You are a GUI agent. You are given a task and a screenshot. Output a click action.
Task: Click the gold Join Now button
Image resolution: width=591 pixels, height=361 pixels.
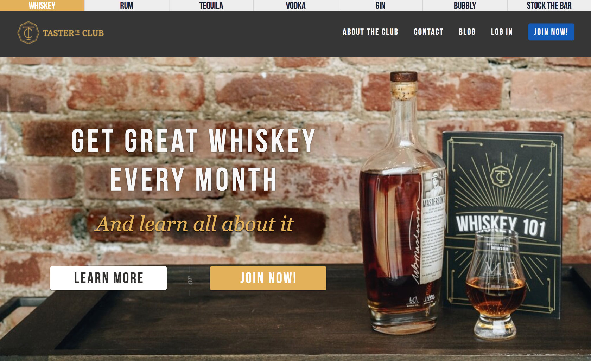point(268,278)
